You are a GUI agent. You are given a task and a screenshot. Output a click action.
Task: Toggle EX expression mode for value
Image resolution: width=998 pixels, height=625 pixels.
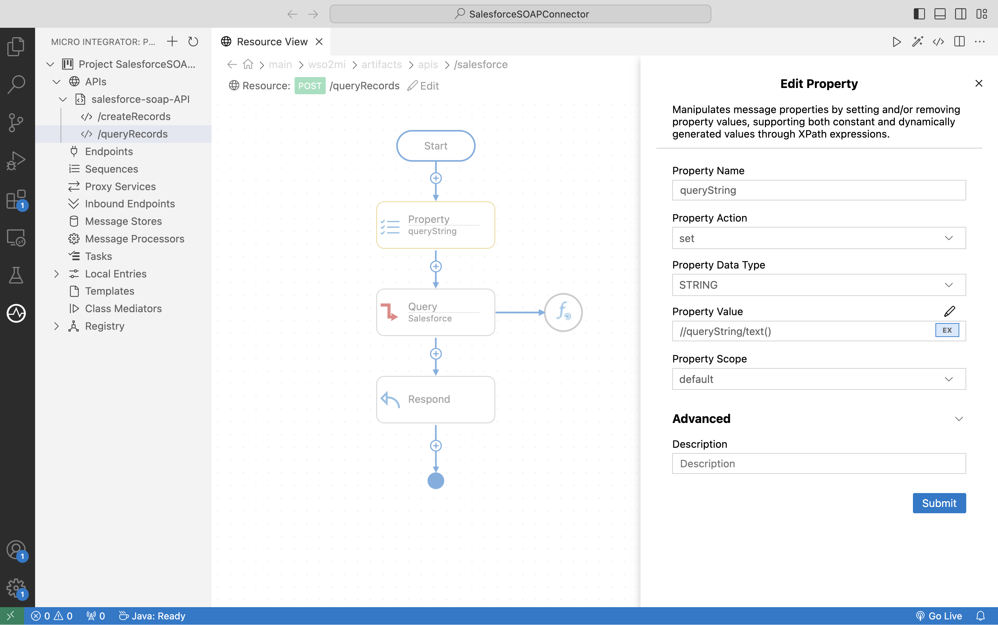(x=947, y=330)
